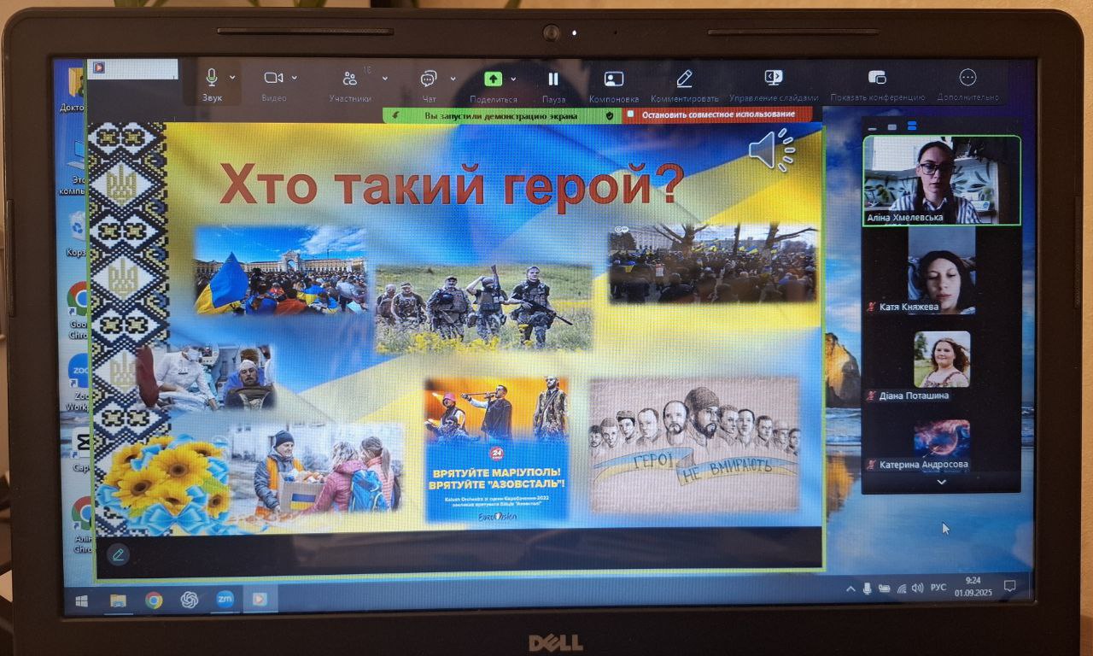The height and width of the screenshot is (656, 1093).
Task: Expand video options arrow beside Видео
Action: 295,78
